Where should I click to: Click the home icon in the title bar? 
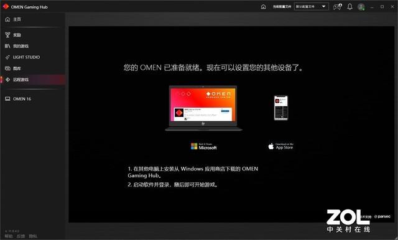(263, 7)
